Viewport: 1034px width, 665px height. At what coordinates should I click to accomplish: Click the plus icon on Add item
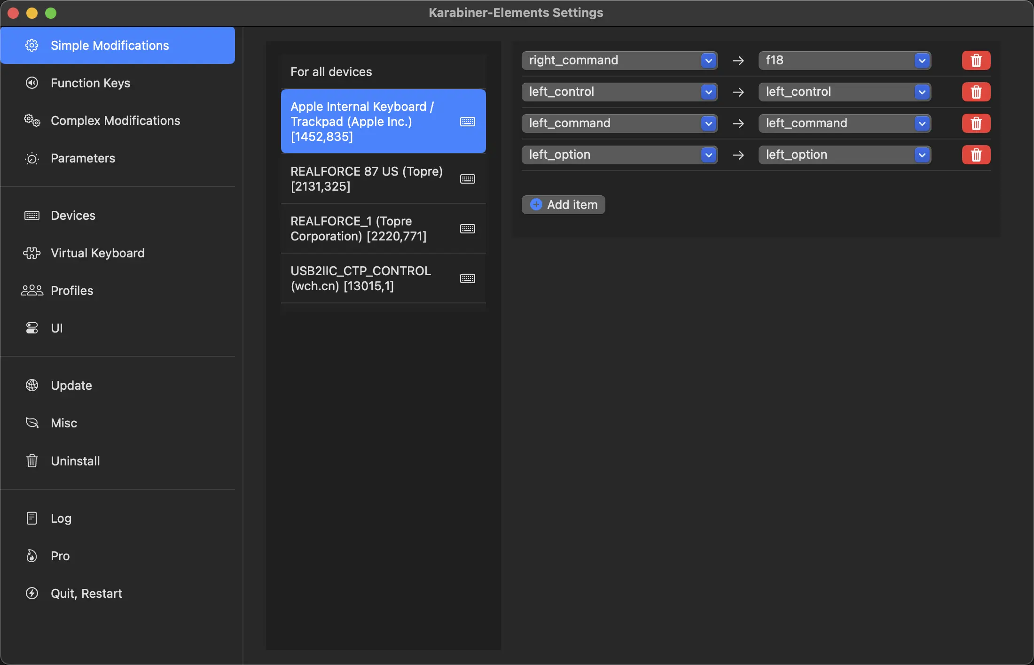click(x=536, y=204)
